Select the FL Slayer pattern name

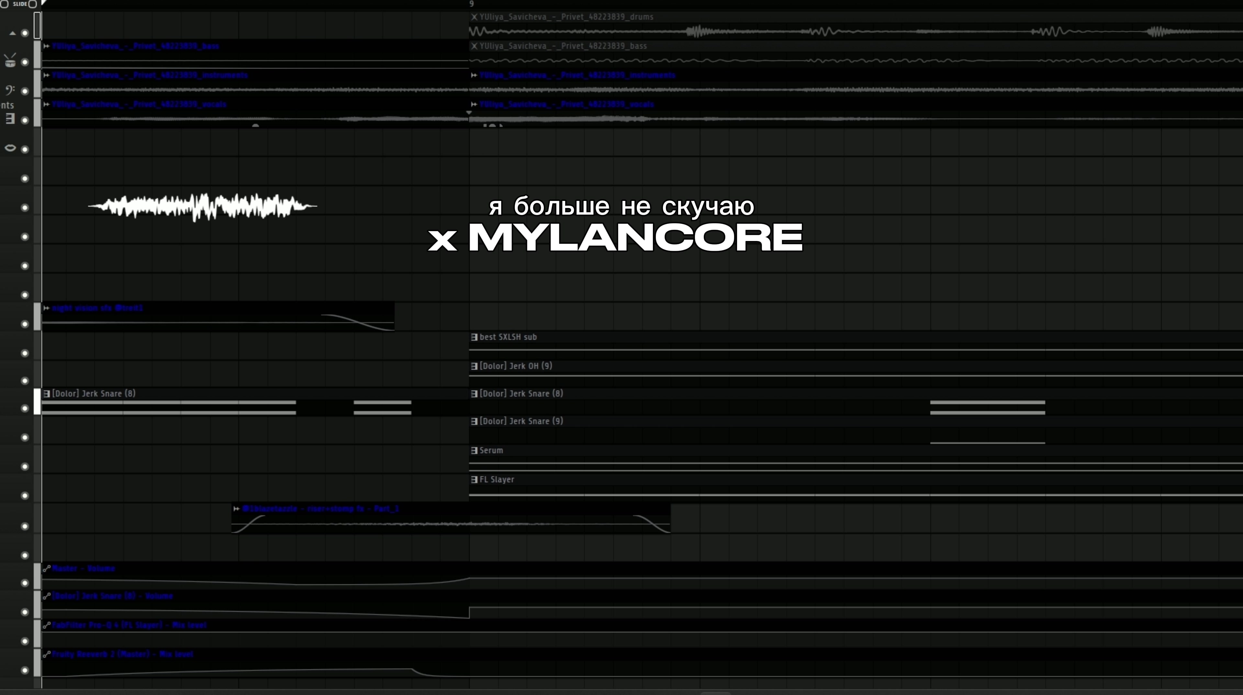click(497, 480)
